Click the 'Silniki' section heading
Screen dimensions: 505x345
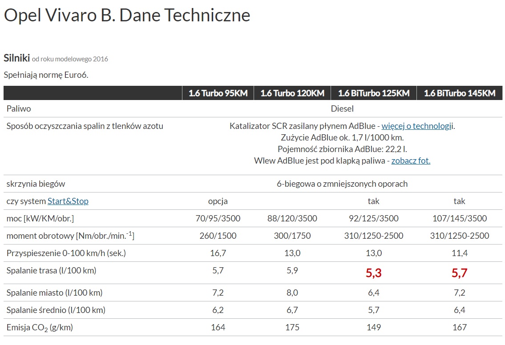point(17,58)
